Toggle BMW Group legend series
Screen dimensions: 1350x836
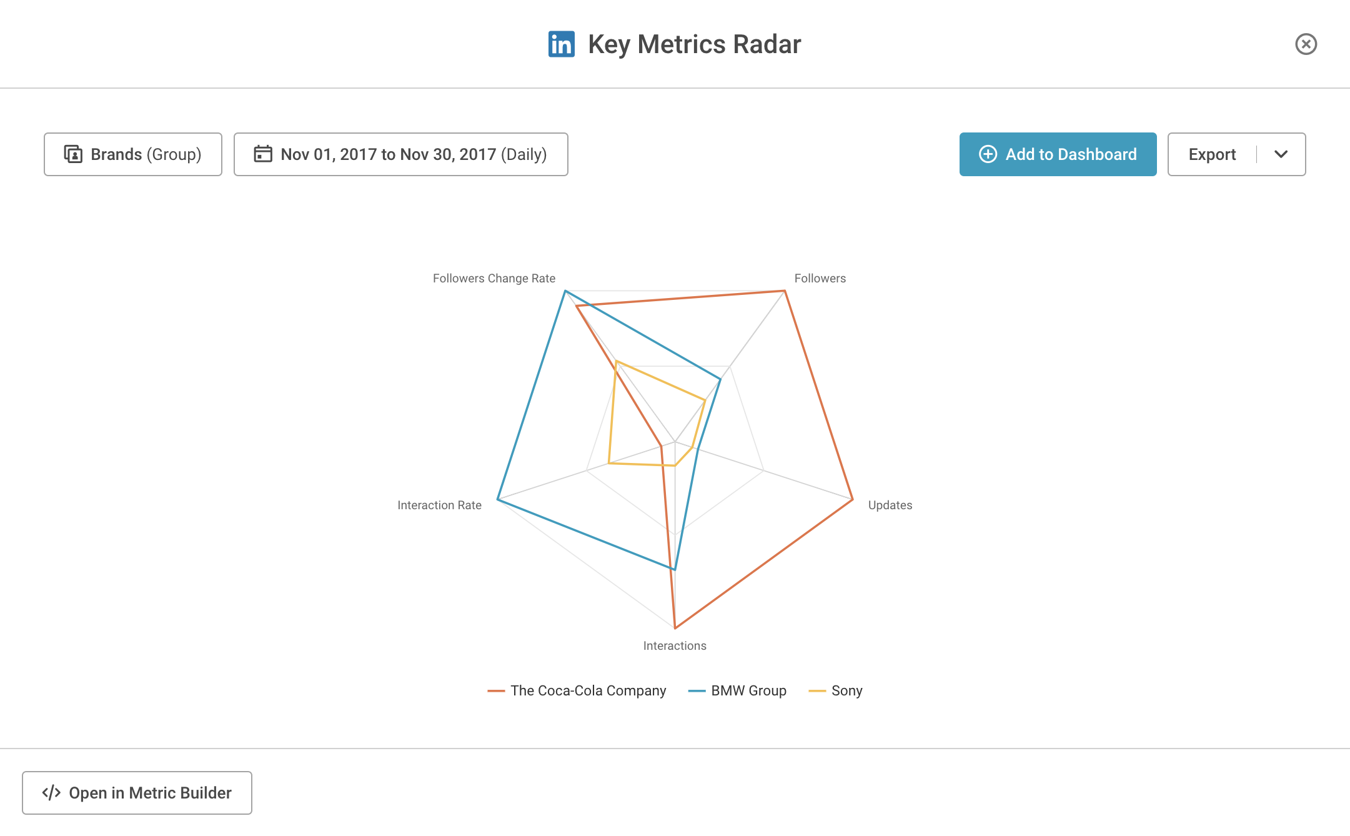(737, 690)
